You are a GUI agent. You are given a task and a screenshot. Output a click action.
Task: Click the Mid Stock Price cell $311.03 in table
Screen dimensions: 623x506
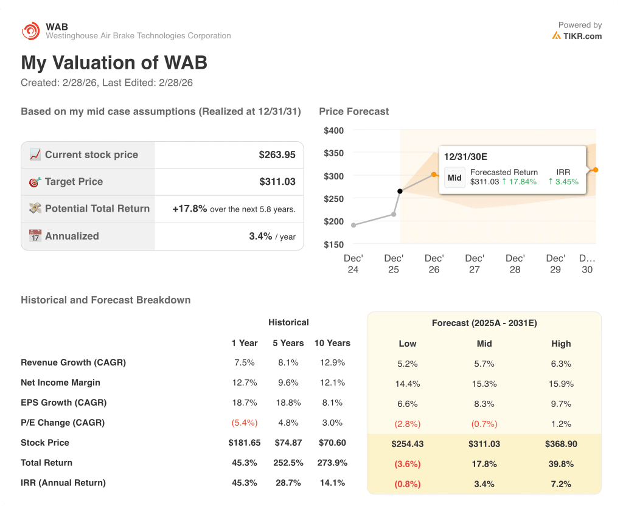click(x=484, y=444)
